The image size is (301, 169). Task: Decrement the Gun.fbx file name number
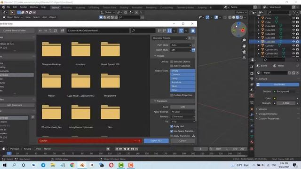coord(135,141)
